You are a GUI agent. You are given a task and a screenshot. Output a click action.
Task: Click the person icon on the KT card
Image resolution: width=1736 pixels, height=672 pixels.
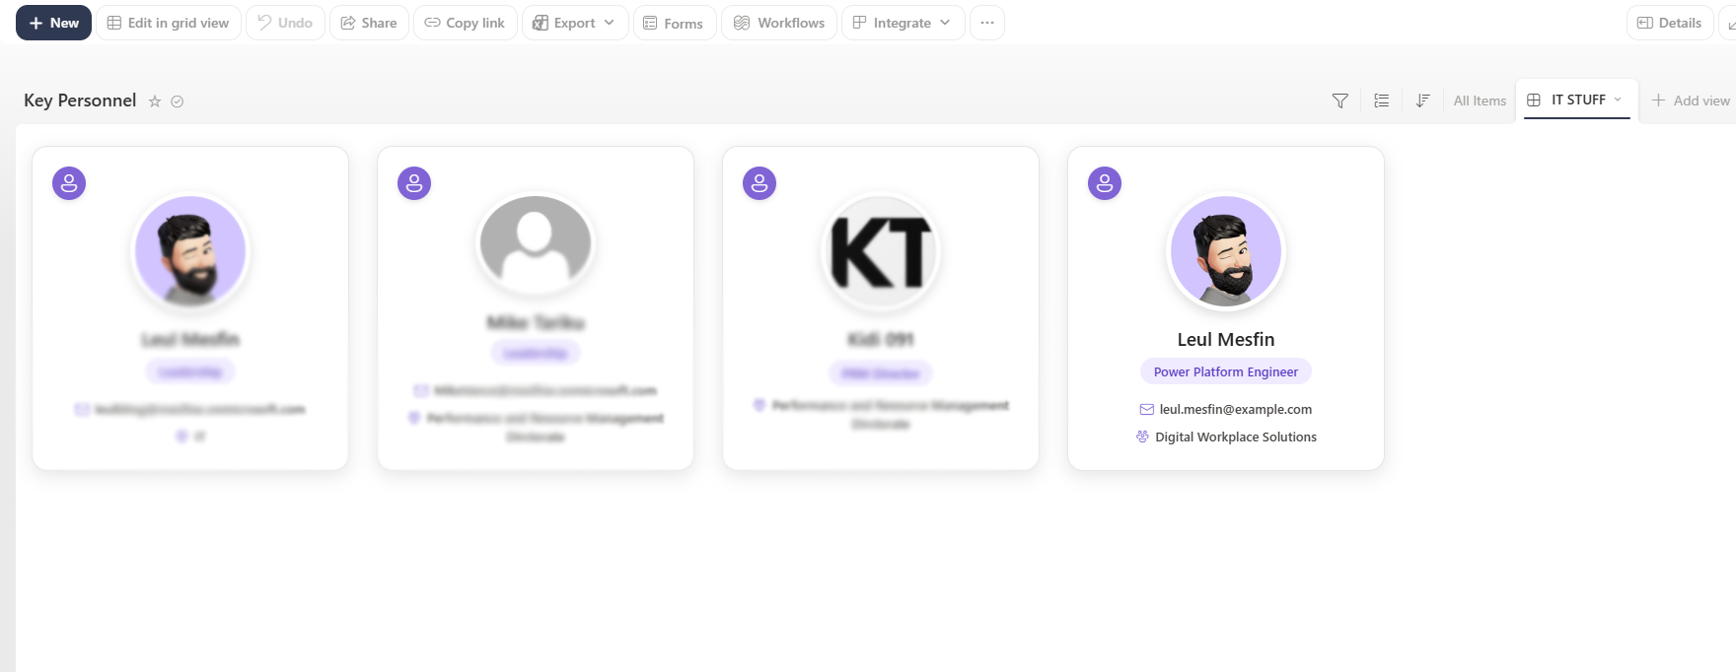click(x=759, y=183)
